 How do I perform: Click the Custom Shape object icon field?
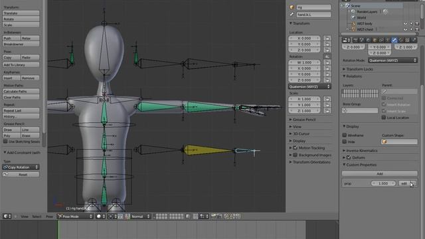point(399,141)
